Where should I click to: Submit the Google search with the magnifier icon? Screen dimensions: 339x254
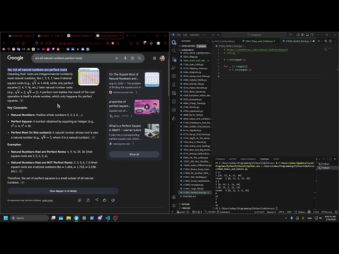(x=139, y=58)
